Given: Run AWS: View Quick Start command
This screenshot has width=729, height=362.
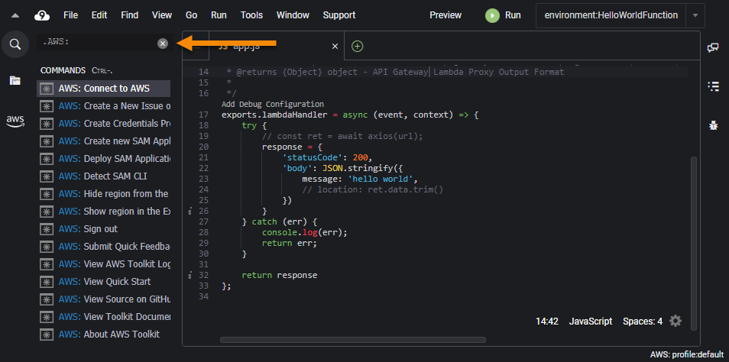Looking at the screenshot, I should (x=104, y=282).
